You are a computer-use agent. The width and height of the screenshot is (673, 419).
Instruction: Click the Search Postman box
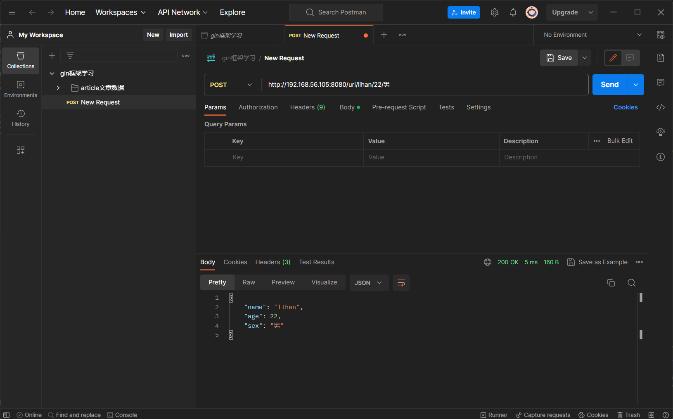point(336,12)
